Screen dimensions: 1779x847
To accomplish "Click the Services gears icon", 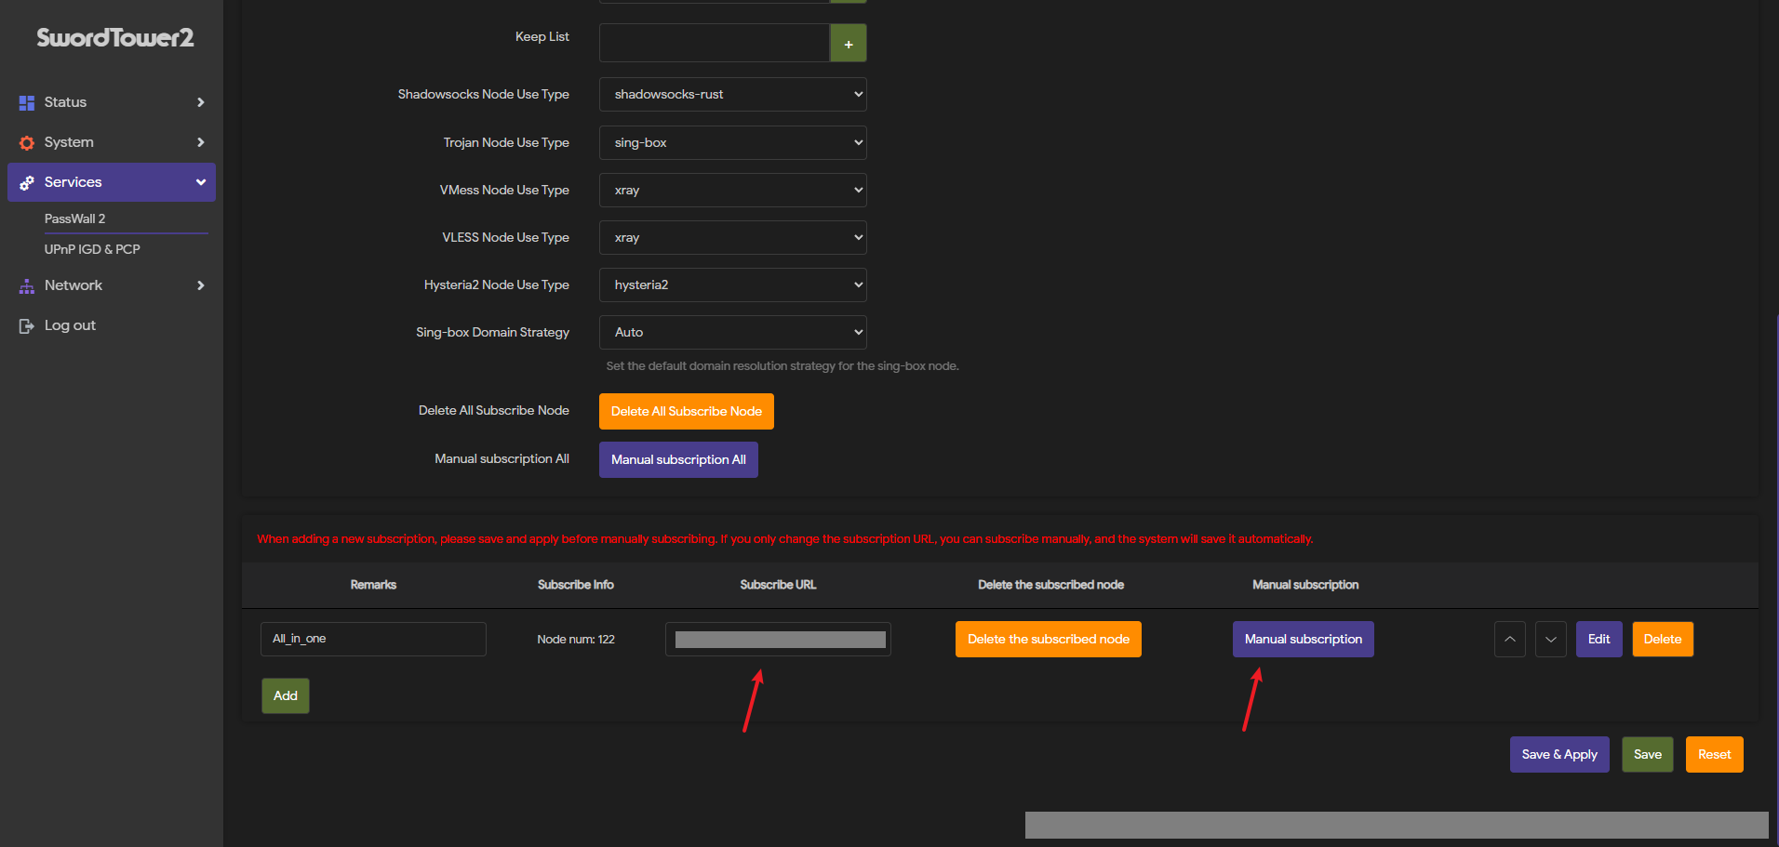I will 27,182.
